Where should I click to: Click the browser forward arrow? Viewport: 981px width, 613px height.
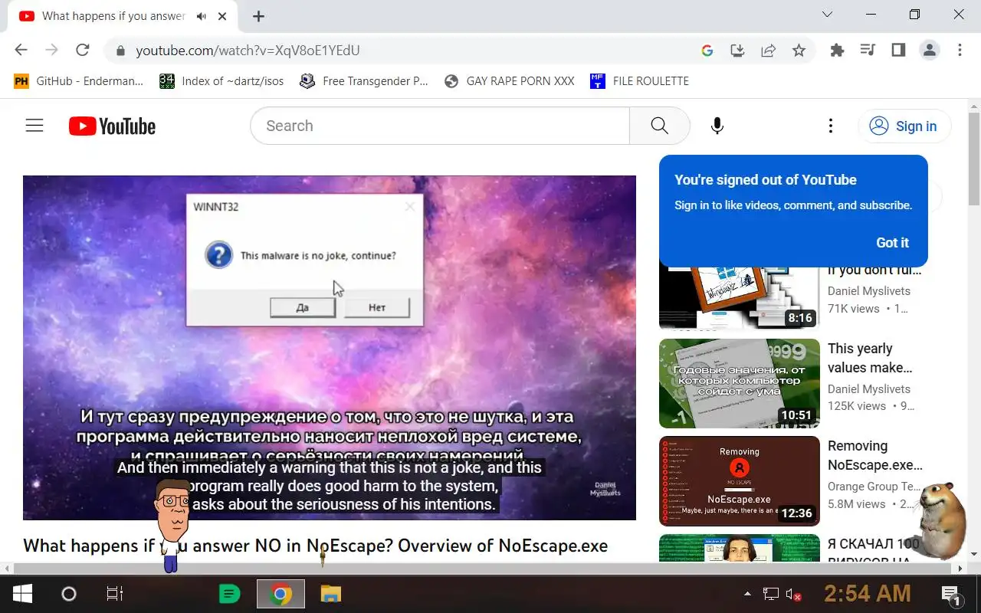point(51,51)
